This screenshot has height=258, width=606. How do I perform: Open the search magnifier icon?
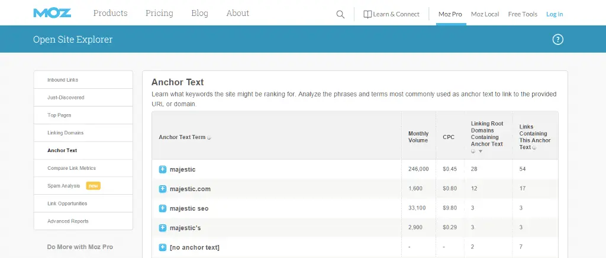click(340, 14)
